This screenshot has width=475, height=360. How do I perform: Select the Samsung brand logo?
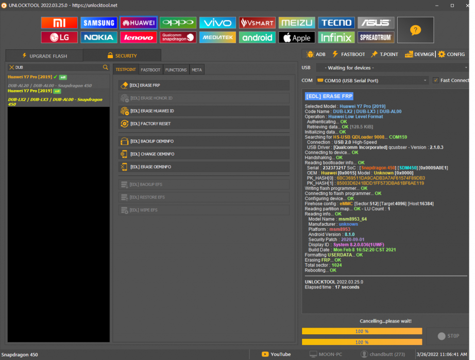pos(99,23)
